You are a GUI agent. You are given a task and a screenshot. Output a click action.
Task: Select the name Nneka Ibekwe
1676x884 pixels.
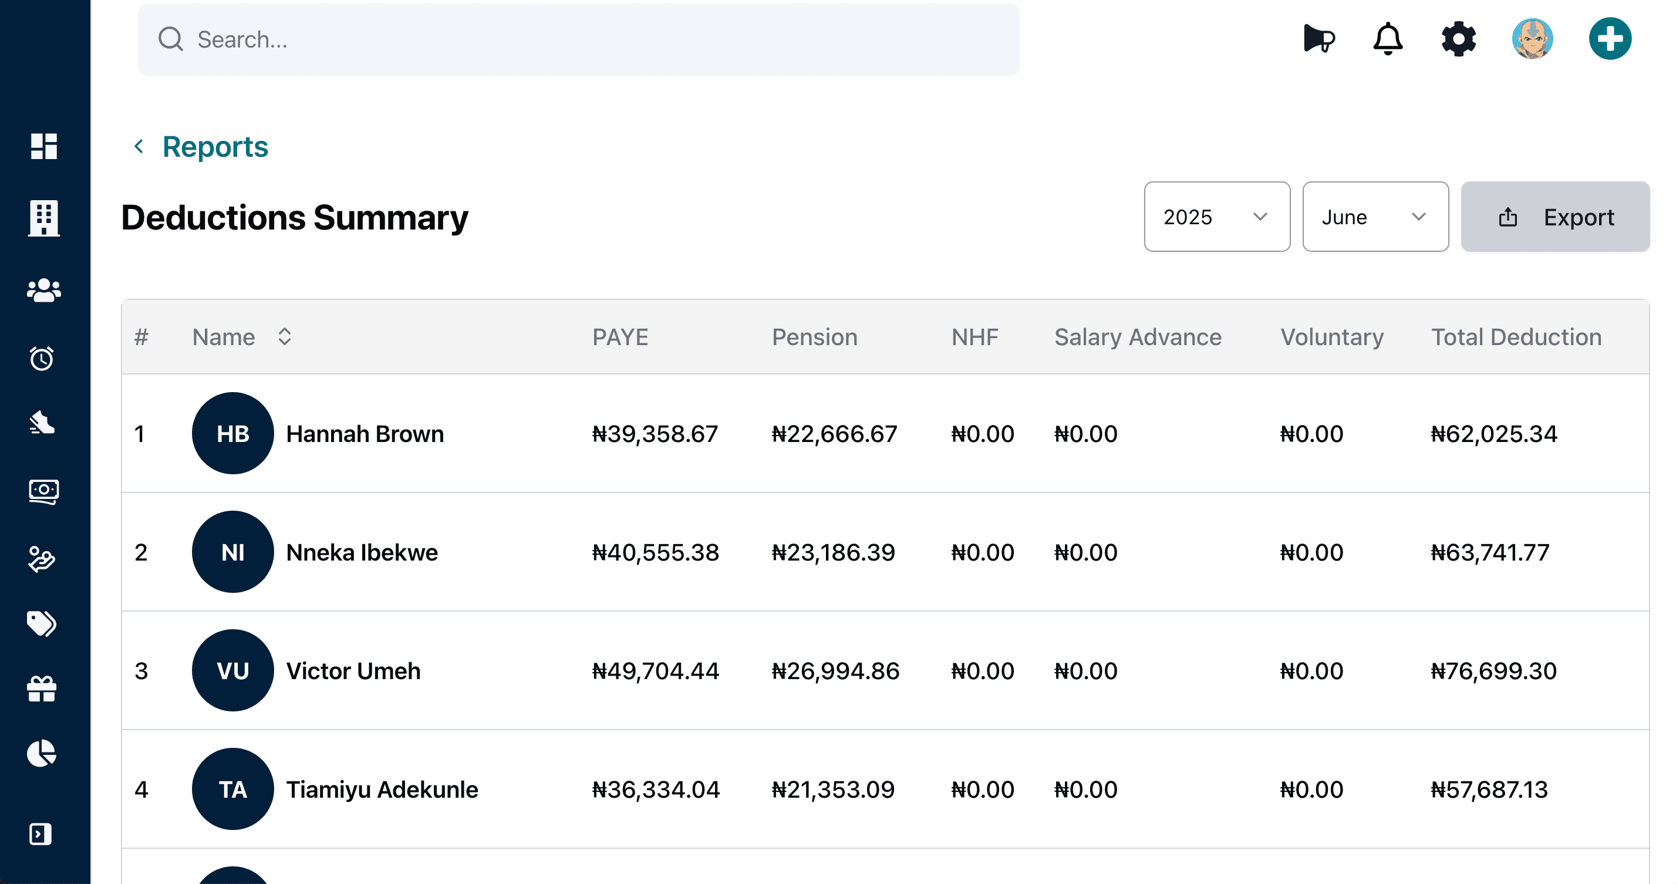pos(362,552)
